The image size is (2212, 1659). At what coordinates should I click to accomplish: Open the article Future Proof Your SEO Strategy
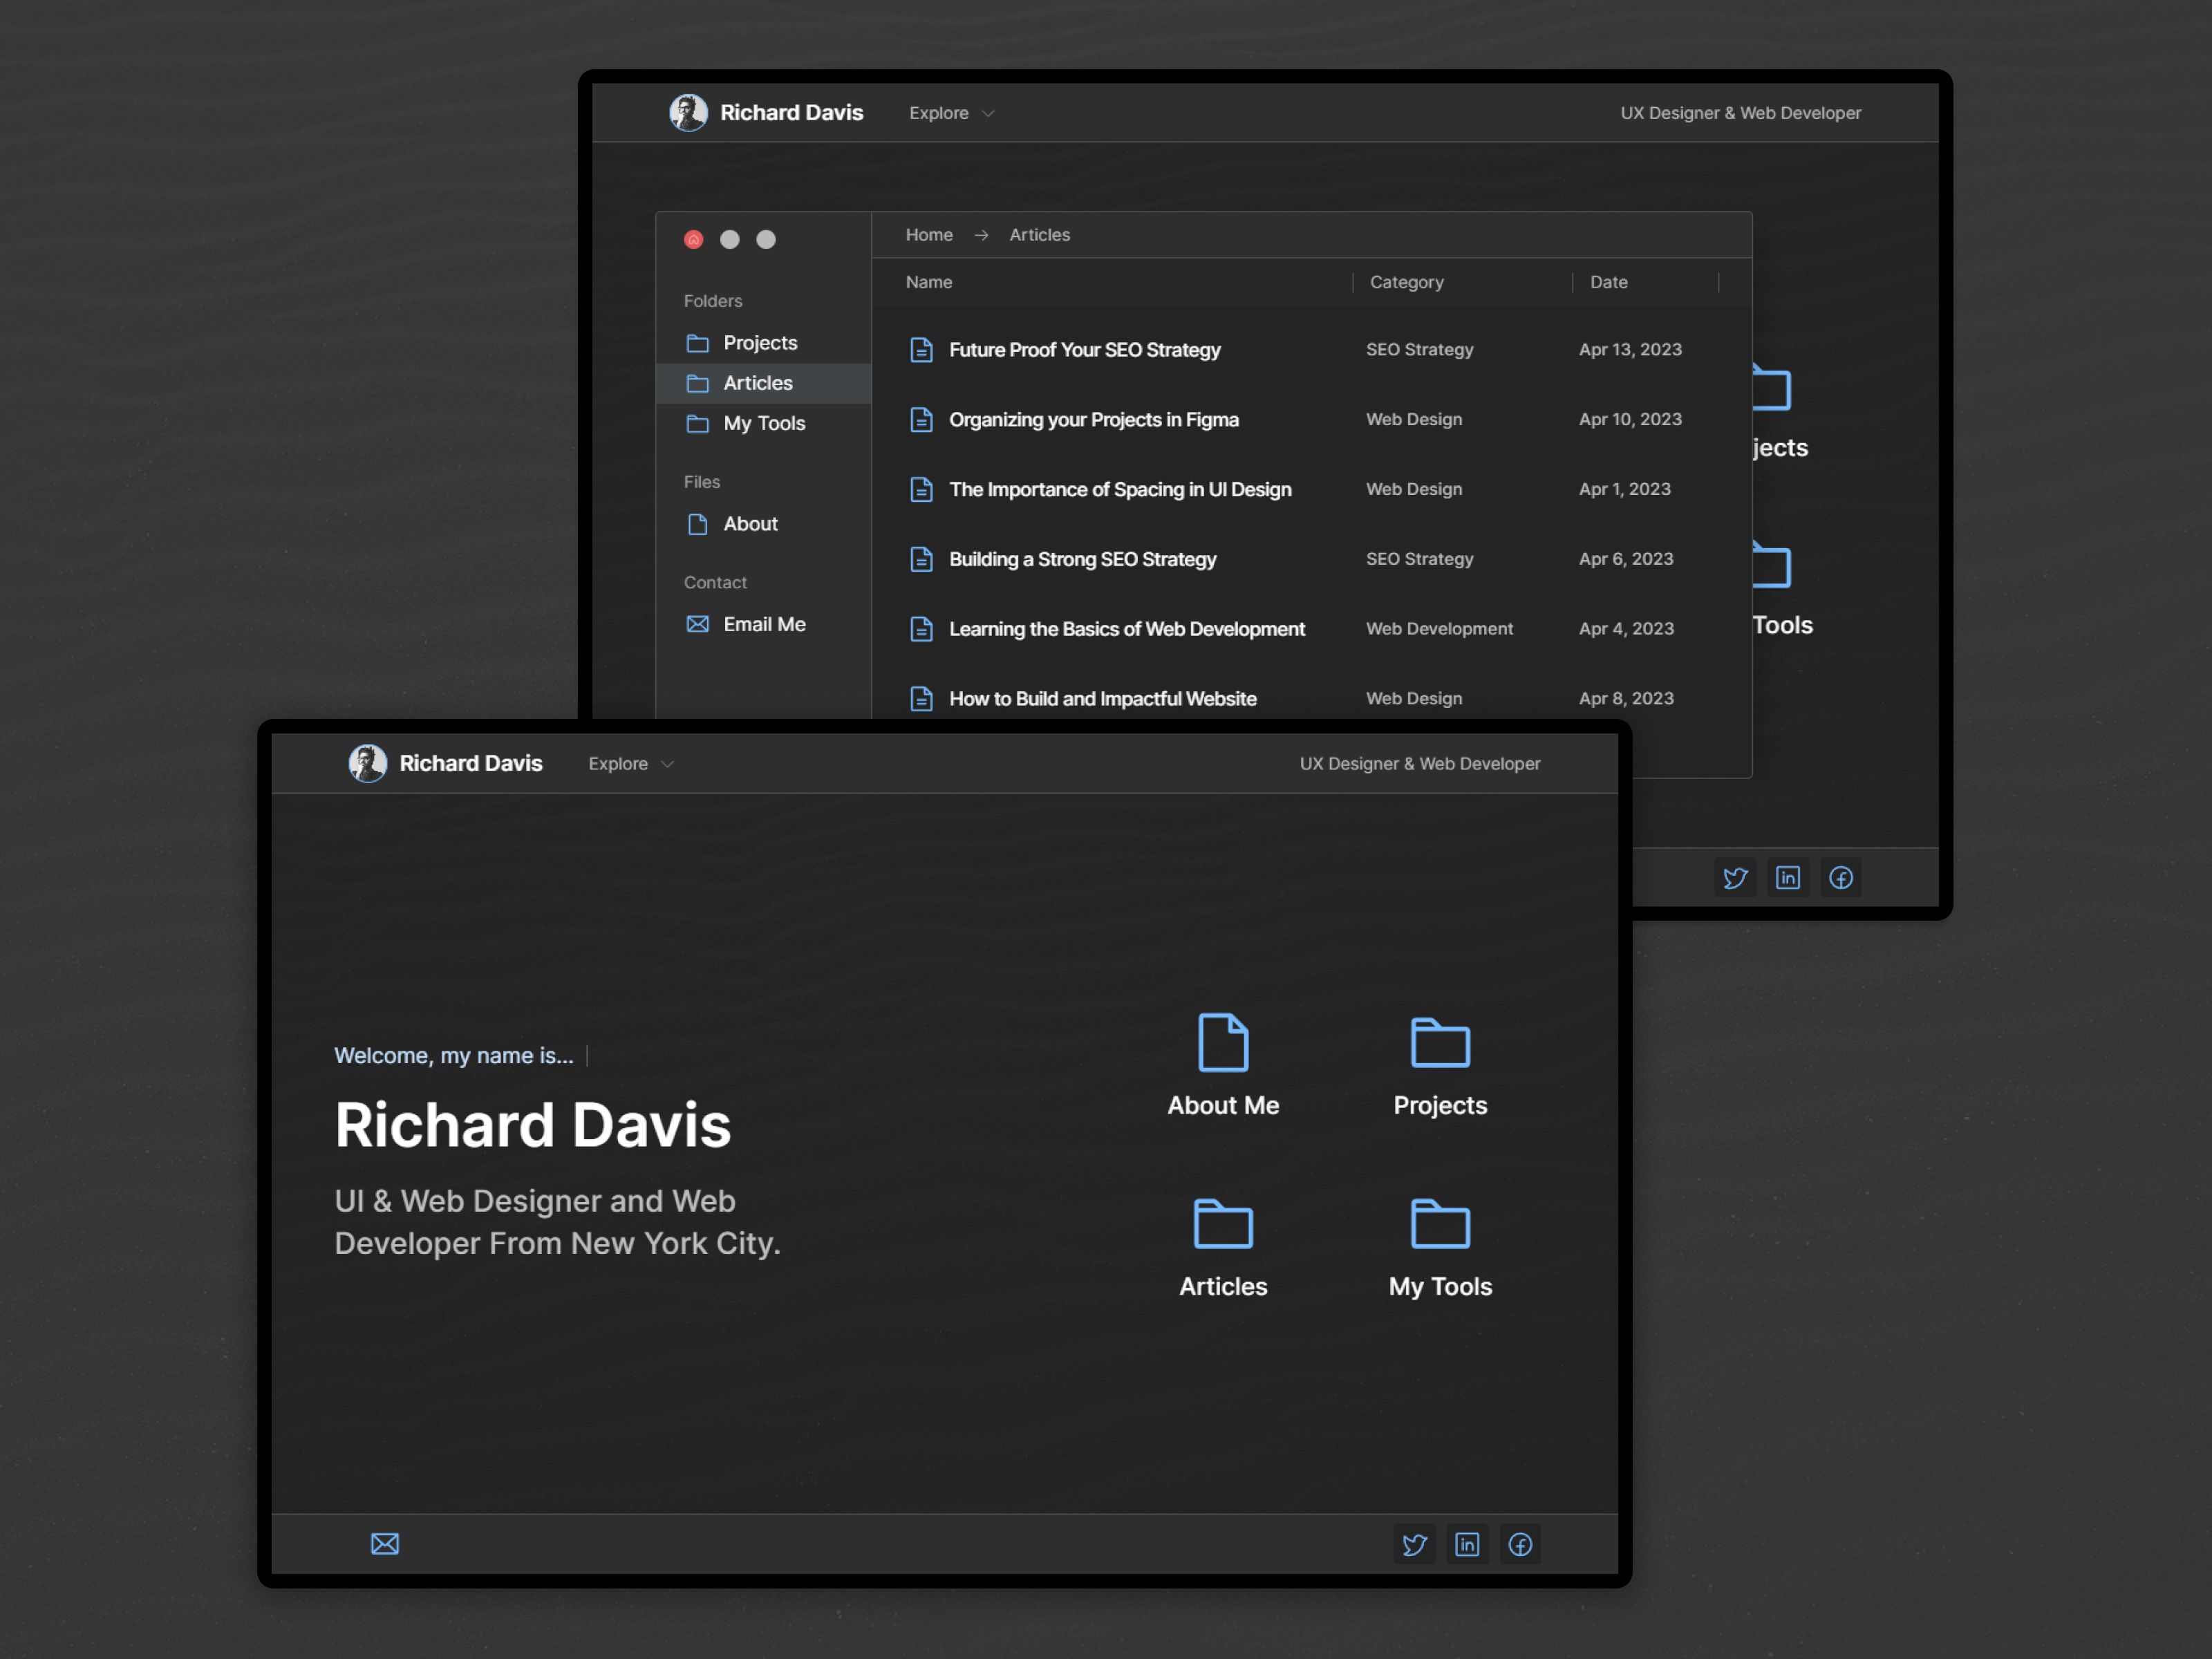(1084, 350)
